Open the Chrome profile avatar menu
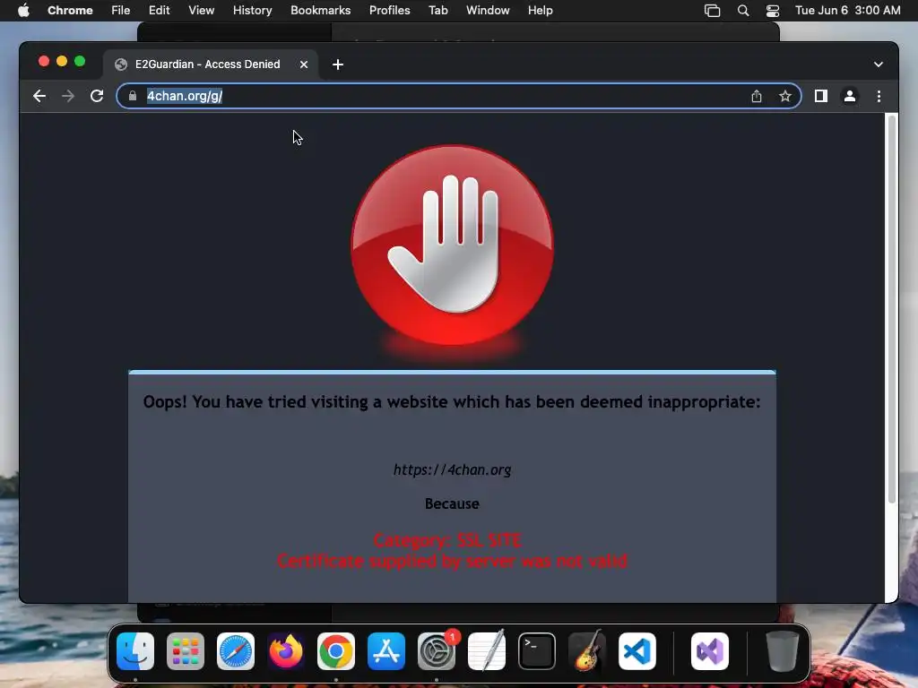Image resolution: width=918 pixels, height=688 pixels. point(850,96)
